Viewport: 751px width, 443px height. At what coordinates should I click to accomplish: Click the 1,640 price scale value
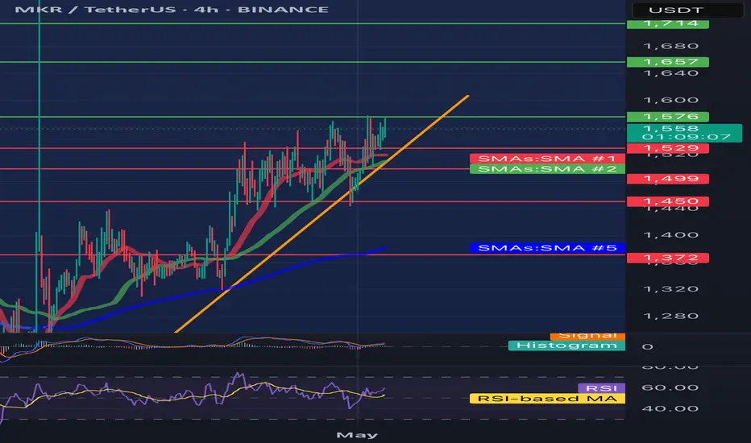click(670, 73)
